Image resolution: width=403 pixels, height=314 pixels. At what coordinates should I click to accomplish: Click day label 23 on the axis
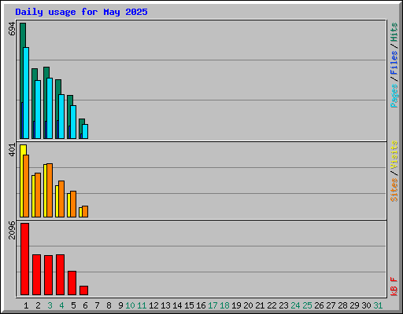click(x=283, y=305)
